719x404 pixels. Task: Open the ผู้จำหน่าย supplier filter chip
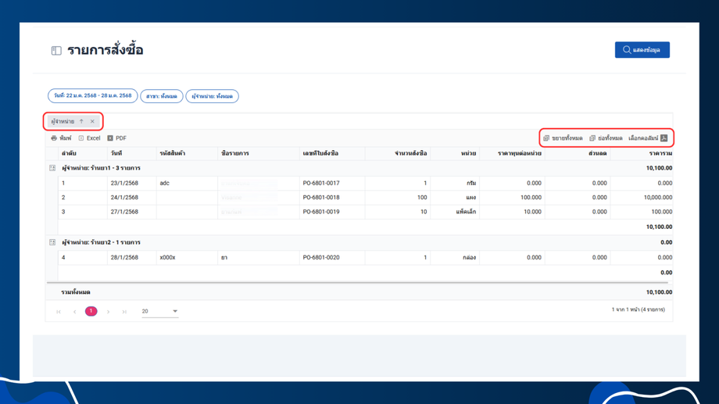click(x=212, y=96)
